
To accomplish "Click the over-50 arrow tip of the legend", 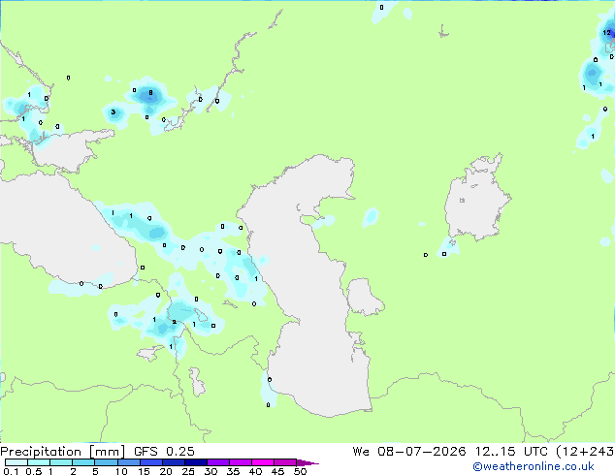I will point(307,462).
